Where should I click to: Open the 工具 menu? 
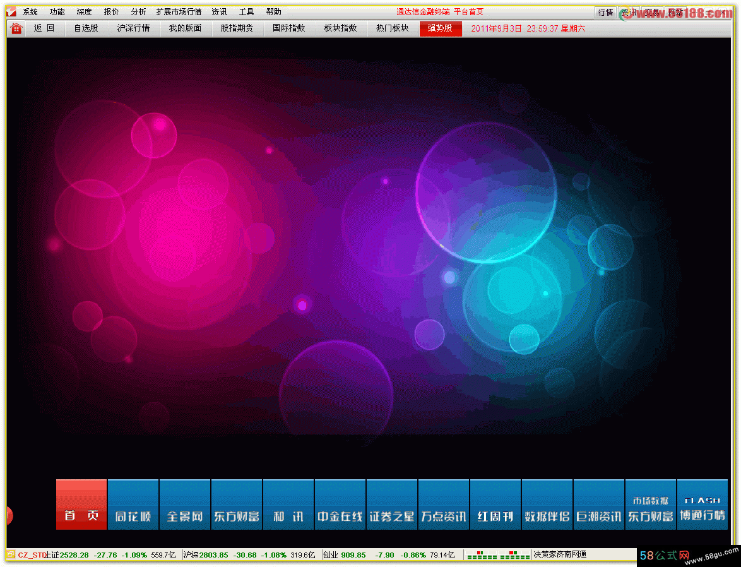coord(246,12)
